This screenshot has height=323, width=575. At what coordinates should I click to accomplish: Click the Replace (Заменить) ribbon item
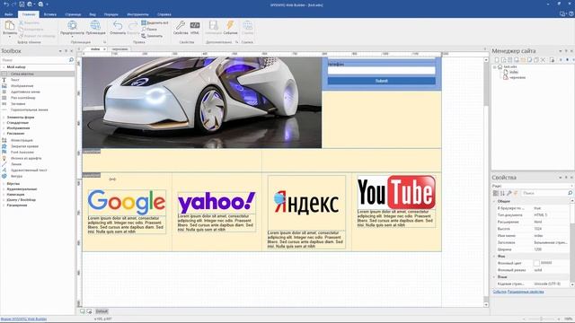[152, 36]
